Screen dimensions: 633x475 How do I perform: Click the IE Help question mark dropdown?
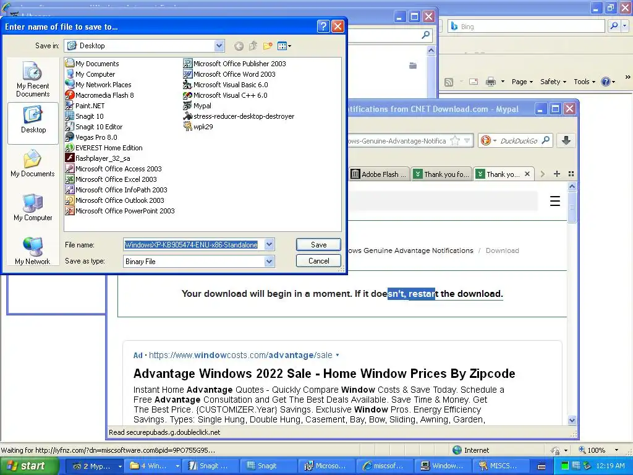[608, 82]
